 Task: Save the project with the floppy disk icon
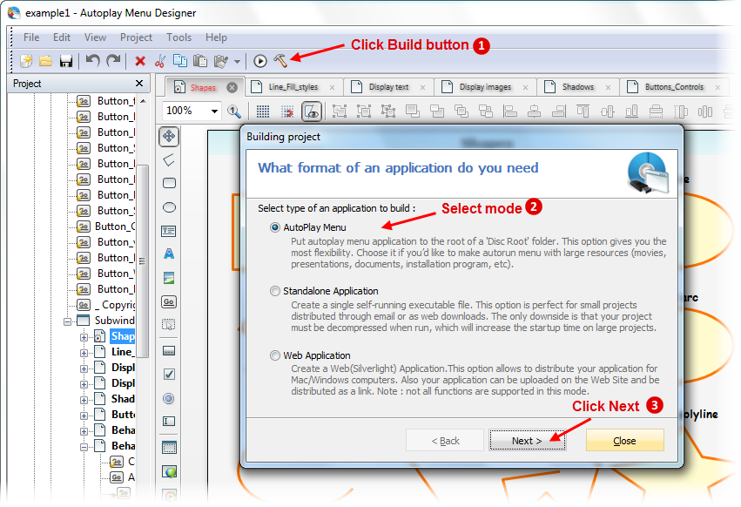[x=65, y=61]
